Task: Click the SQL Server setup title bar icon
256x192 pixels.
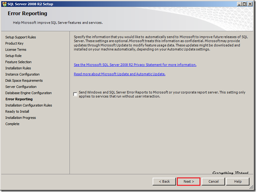Action: tap(4, 4)
